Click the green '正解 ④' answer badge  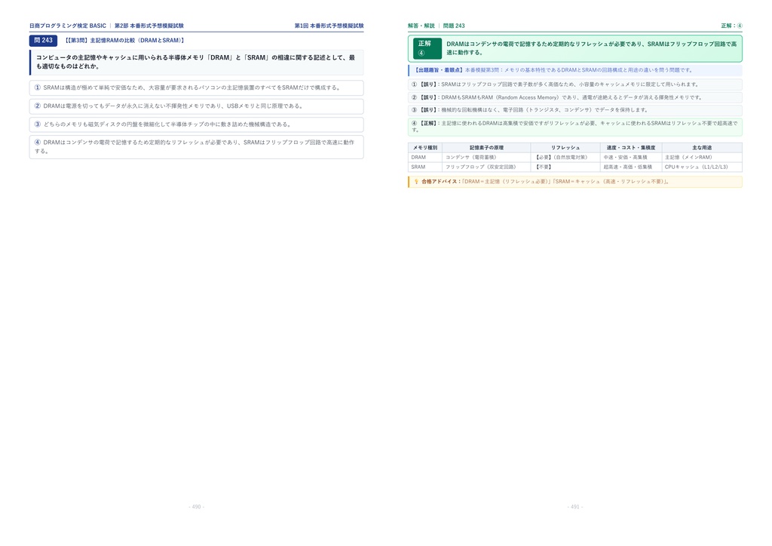pyautogui.click(x=427, y=48)
